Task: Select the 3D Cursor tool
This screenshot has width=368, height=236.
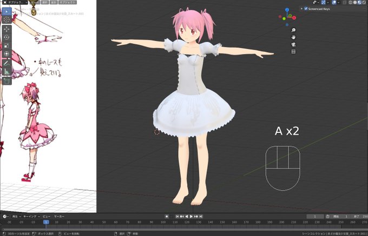Action: 6,20
